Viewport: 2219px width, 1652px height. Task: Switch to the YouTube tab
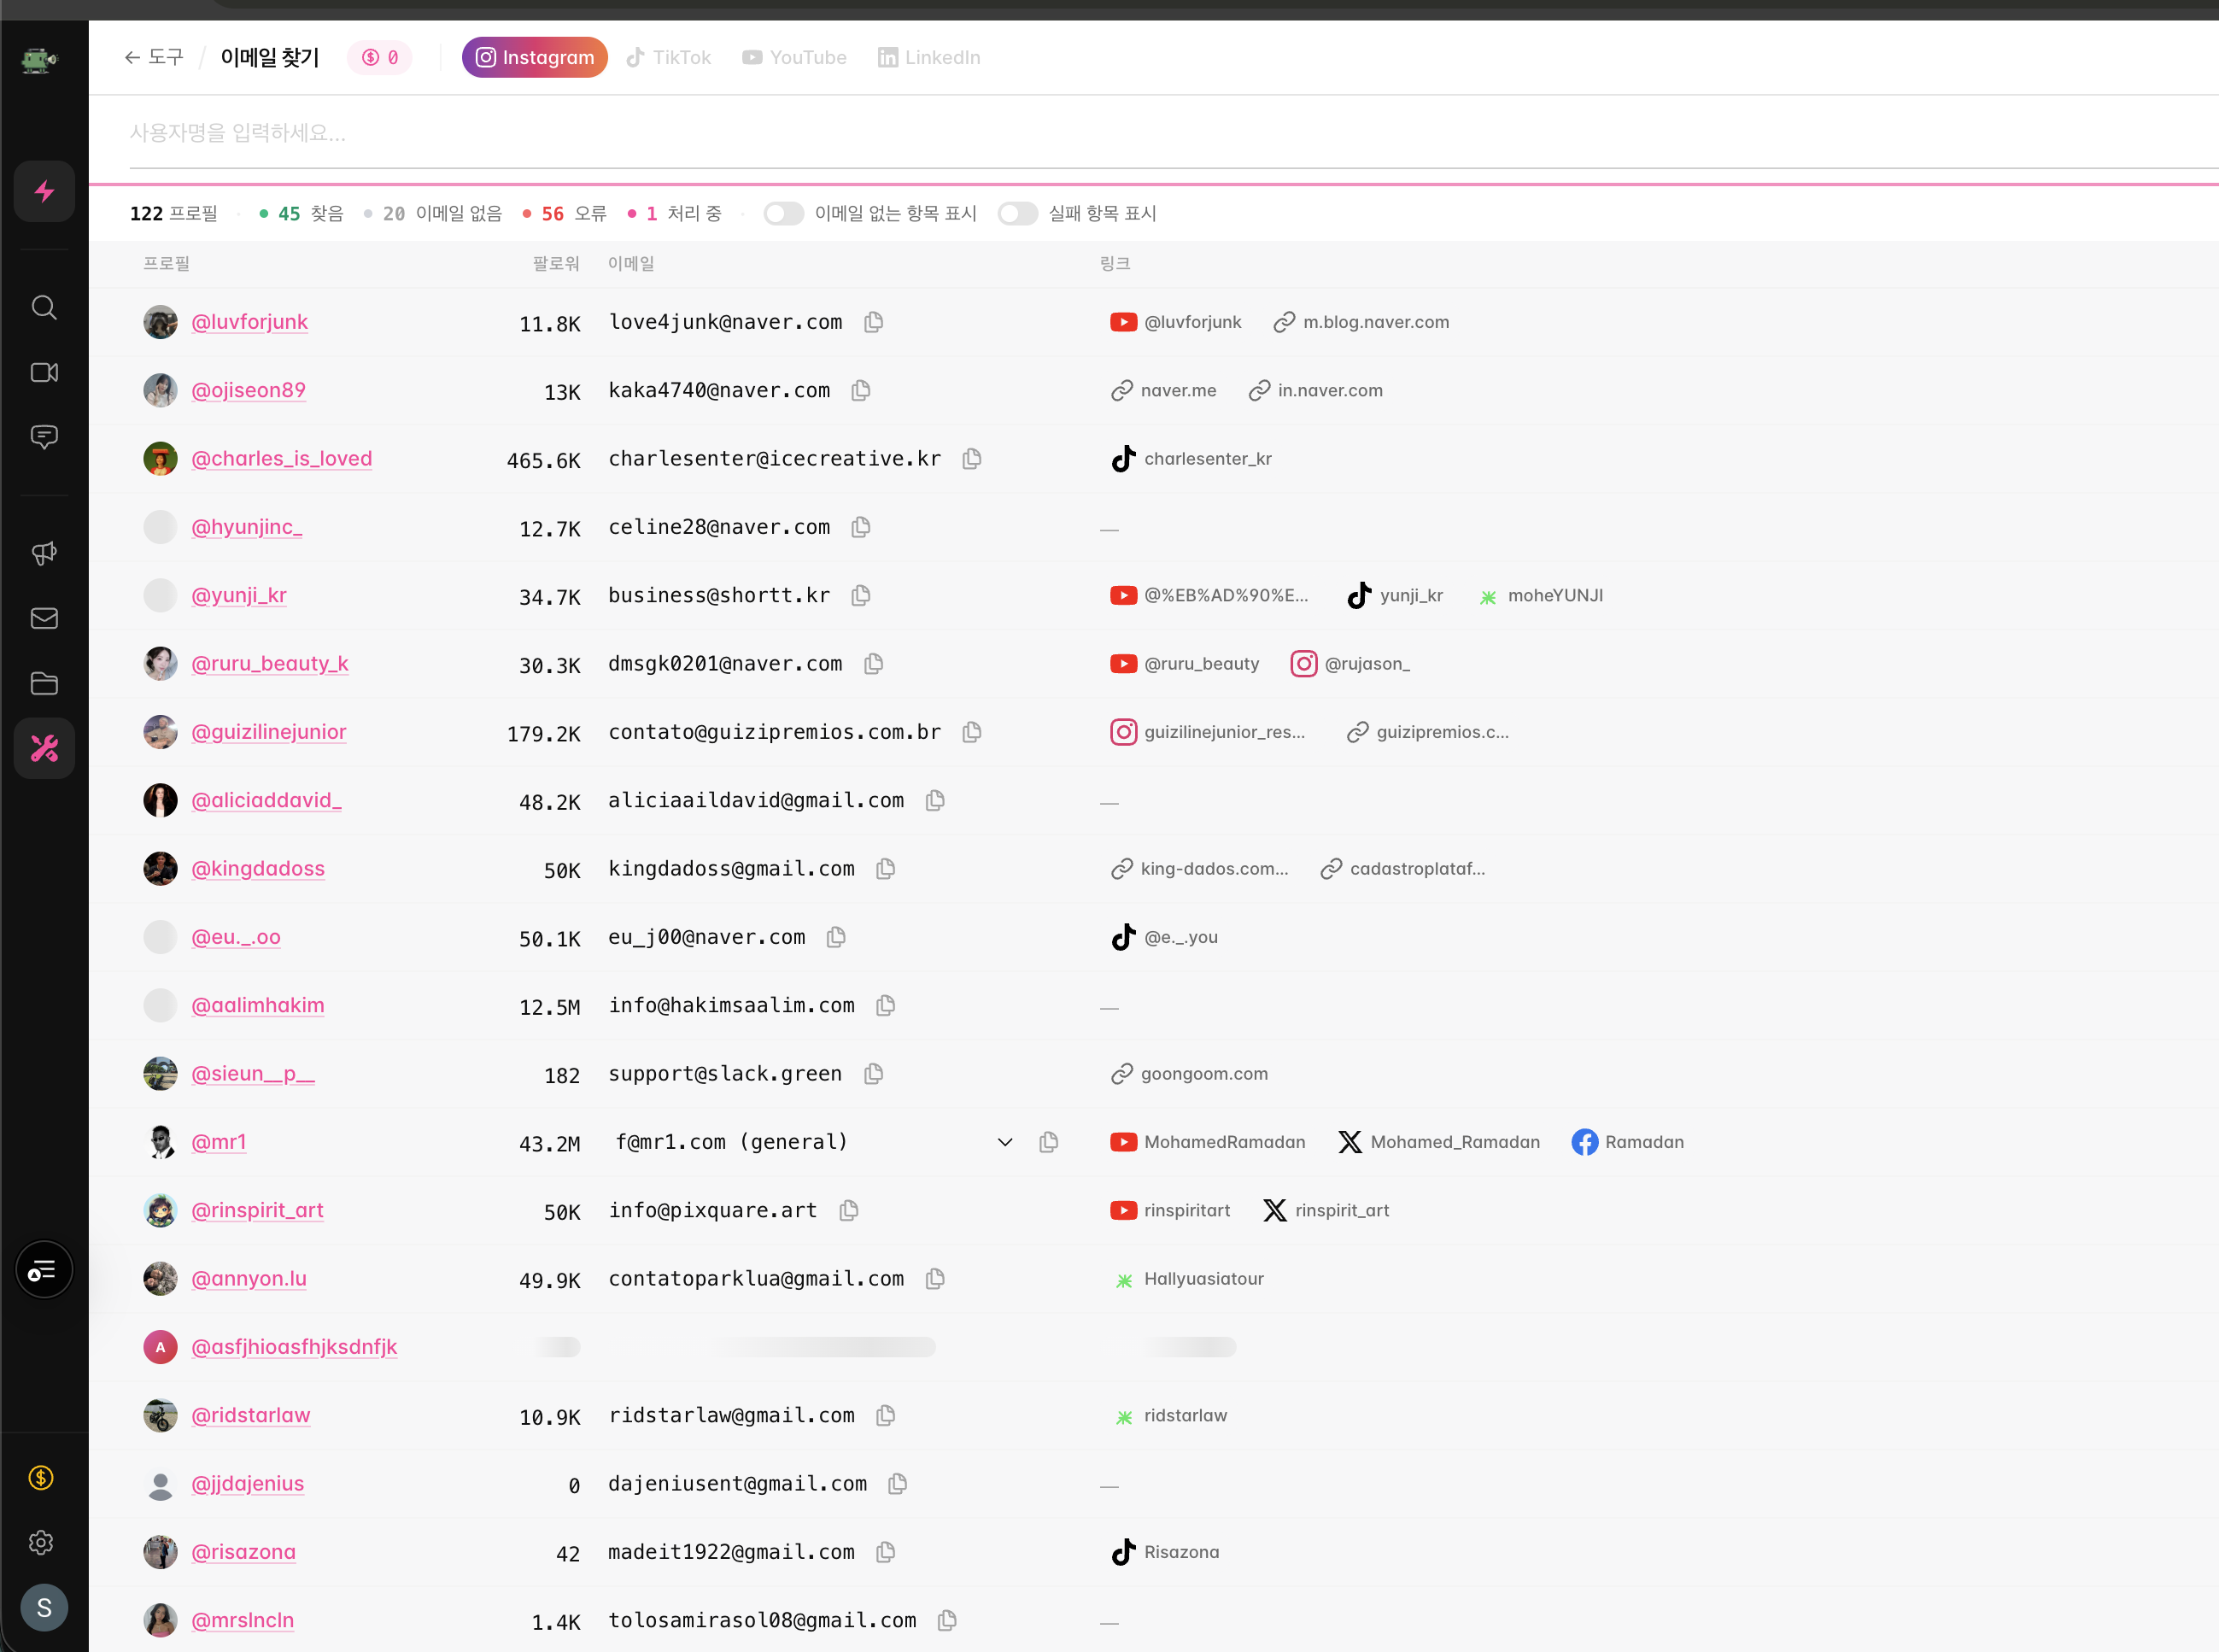point(795,57)
